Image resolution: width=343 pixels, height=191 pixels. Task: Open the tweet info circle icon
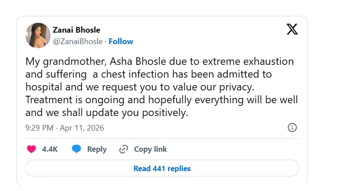click(x=292, y=127)
